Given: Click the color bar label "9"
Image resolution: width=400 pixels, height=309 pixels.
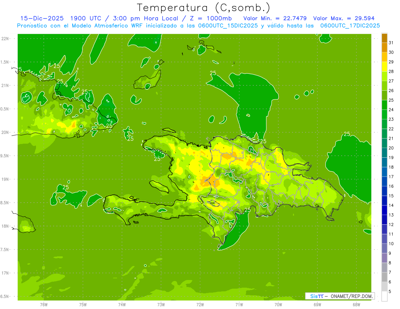Looking at the screenshot, I should (390, 253).
